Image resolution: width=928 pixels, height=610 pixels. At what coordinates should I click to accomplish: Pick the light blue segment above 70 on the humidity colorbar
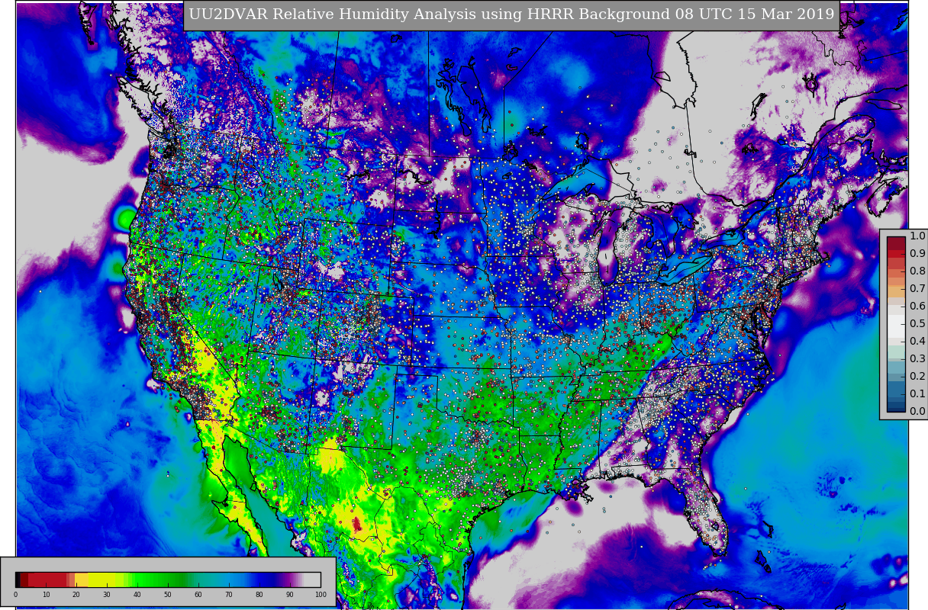click(229, 579)
